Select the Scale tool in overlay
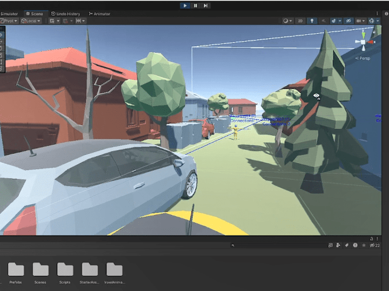 [x=2, y=55]
